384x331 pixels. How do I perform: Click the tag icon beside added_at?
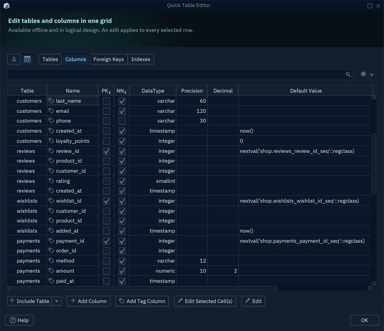(x=51, y=230)
